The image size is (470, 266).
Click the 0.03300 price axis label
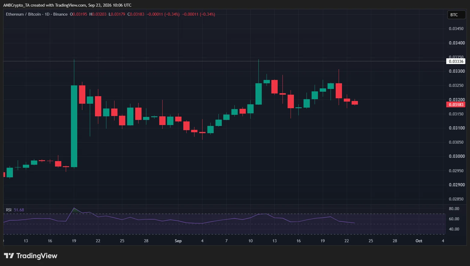(x=457, y=71)
